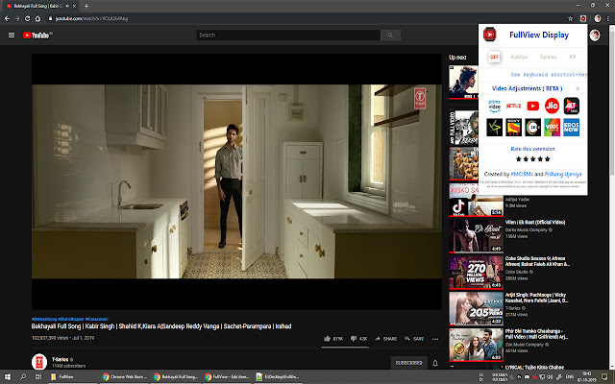Open the Task View taskbar button
The height and width of the screenshot is (384, 615).
click(38, 376)
